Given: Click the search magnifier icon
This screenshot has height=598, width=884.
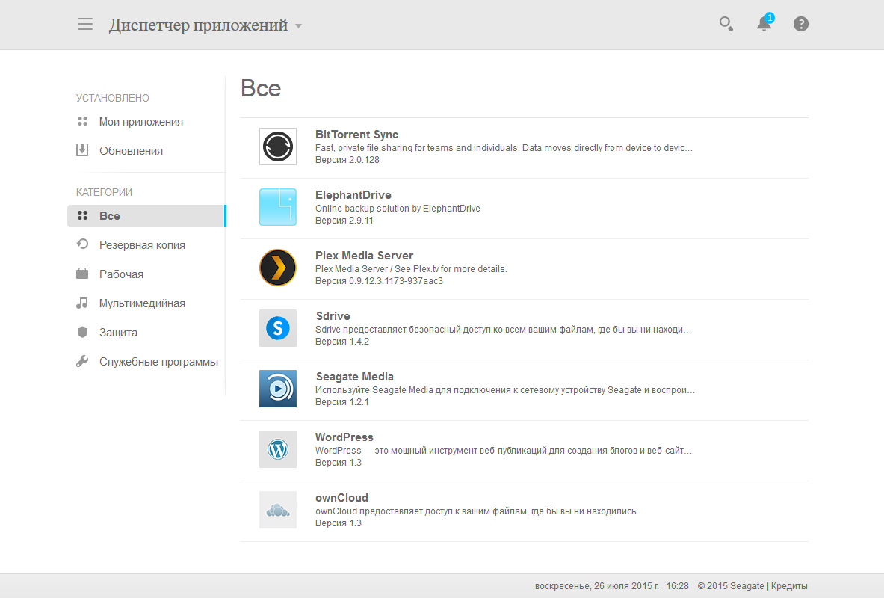Looking at the screenshot, I should (x=726, y=24).
